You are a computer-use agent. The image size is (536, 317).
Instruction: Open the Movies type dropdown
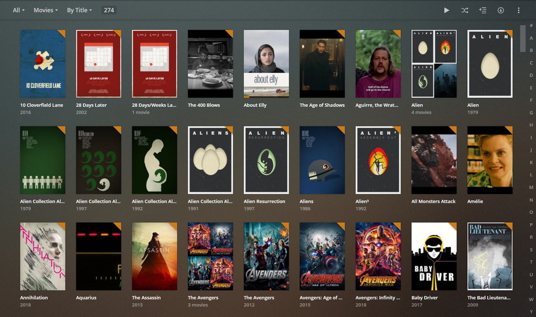[x=45, y=10]
